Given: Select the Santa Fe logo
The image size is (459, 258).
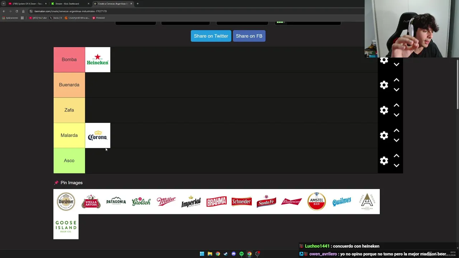Looking at the screenshot, I should [x=266, y=201].
